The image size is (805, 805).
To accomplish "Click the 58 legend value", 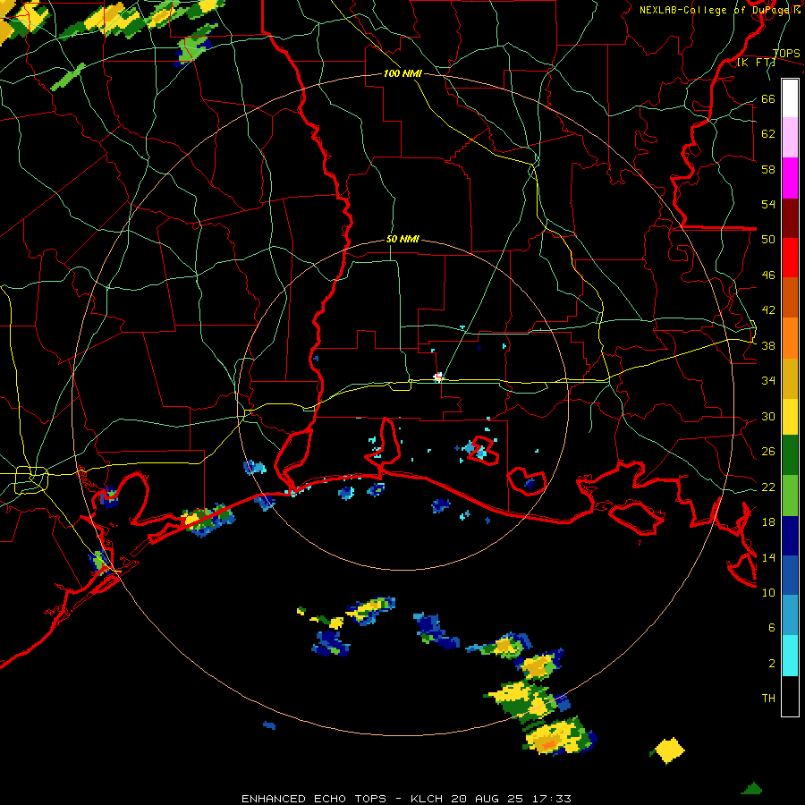I will pos(768,169).
